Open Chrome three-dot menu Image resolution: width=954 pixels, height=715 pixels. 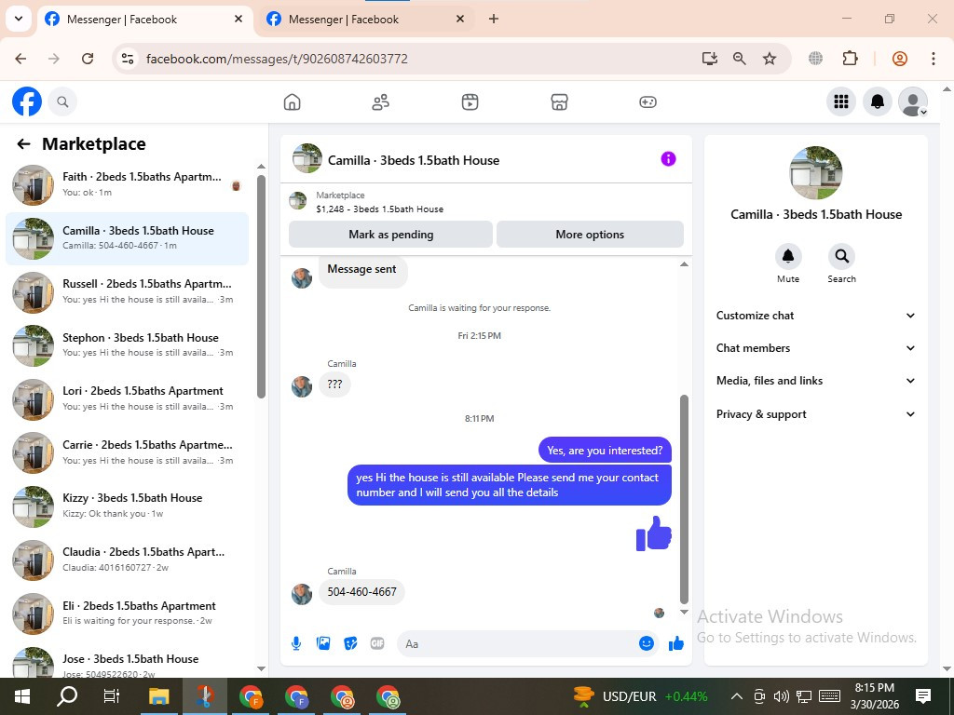click(x=934, y=59)
